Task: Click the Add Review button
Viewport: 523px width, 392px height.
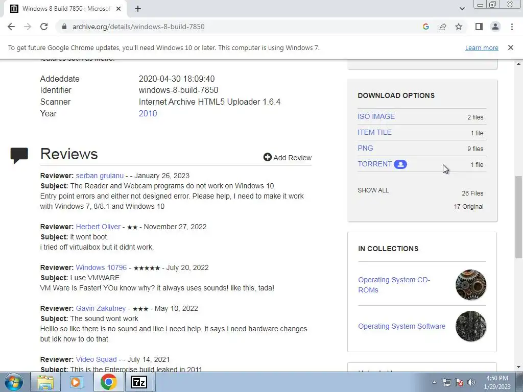Action: [288, 157]
